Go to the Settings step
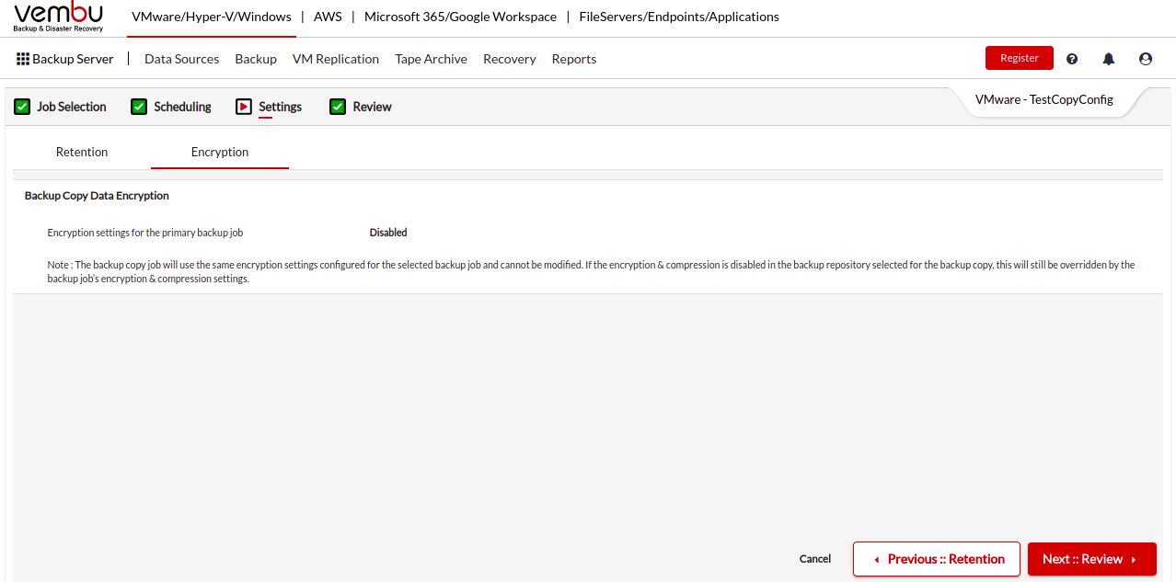1176x582 pixels. 280,107
